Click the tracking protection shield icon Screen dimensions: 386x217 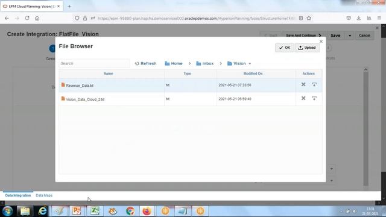point(77,18)
